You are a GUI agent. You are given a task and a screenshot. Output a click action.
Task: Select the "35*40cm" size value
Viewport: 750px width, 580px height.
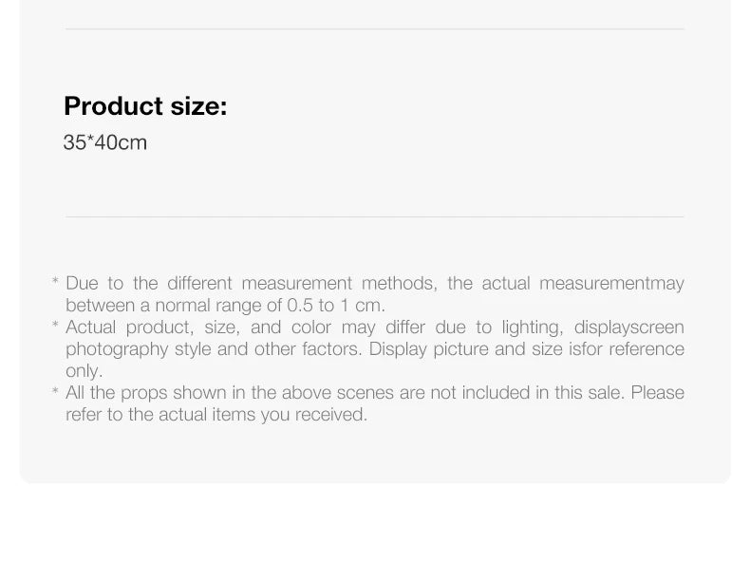(x=104, y=143)
